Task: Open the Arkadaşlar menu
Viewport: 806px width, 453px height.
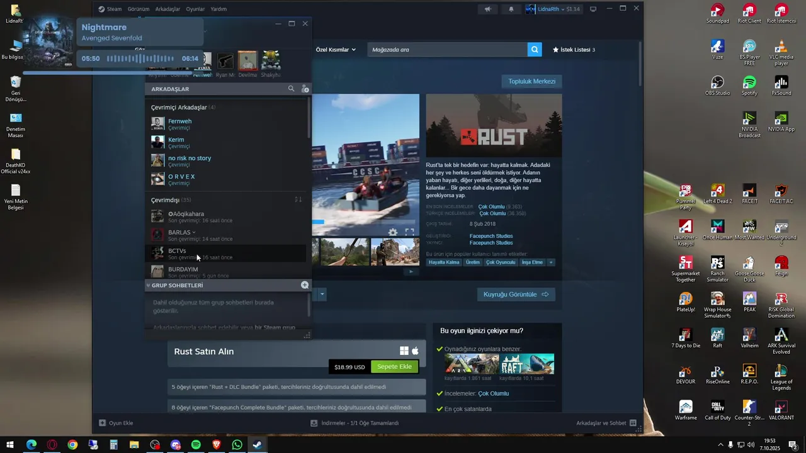Action: point(167,9)
